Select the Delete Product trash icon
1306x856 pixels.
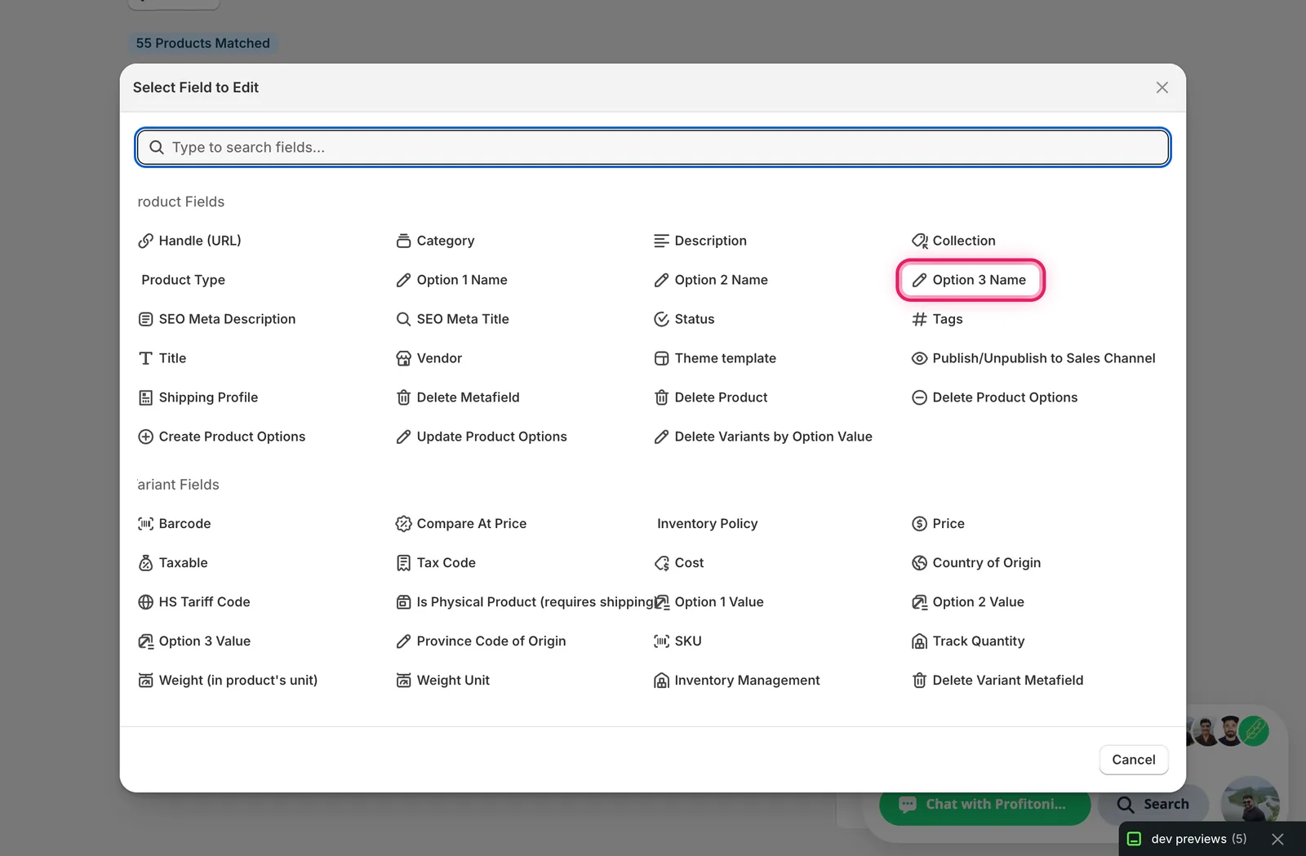(661, 397)
